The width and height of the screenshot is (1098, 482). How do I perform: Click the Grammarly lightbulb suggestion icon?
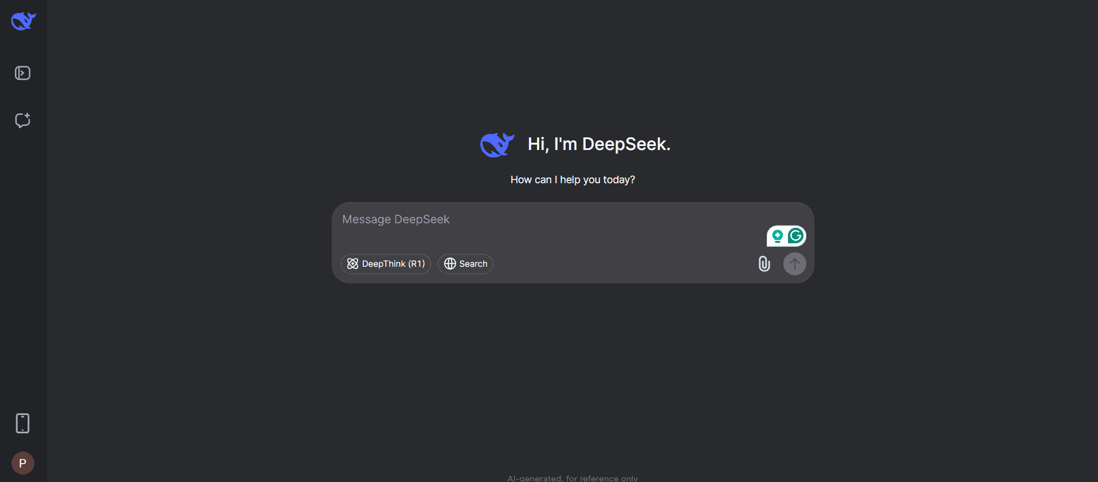click(777, 236)
